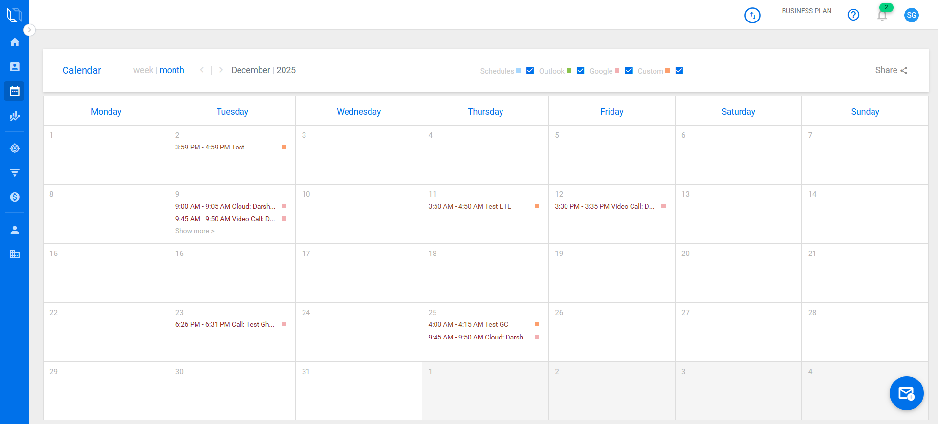Open the dollar sign billing icon
The height and width of the screenshot is (424, 938).
15,197
